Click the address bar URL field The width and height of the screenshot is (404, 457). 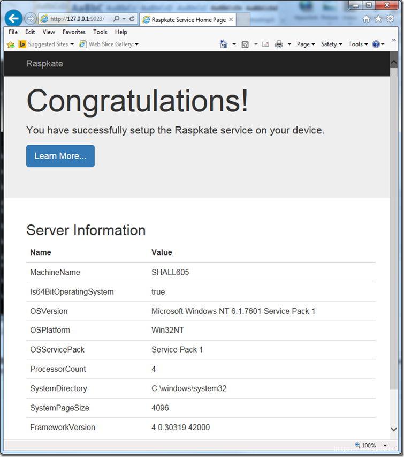pyautogui.click(x=77, y=19)
